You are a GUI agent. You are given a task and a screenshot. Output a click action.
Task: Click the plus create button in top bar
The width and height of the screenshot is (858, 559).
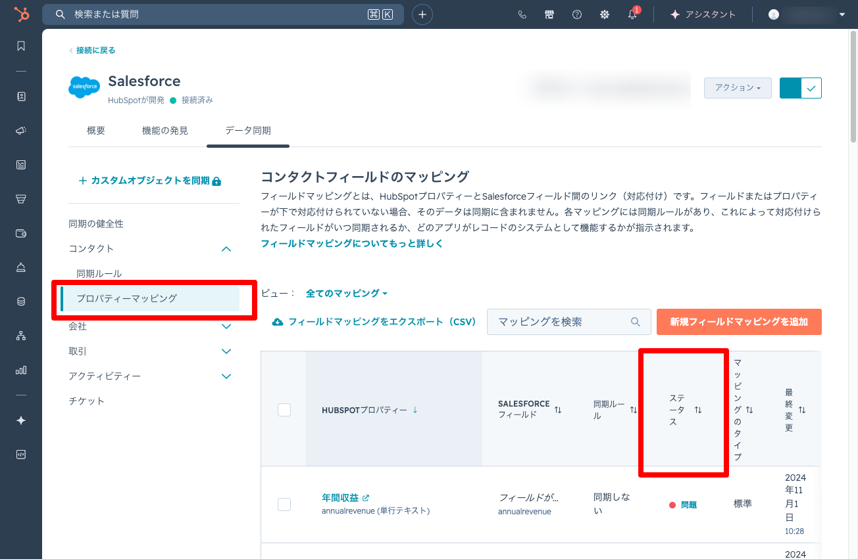click(422, 14)
